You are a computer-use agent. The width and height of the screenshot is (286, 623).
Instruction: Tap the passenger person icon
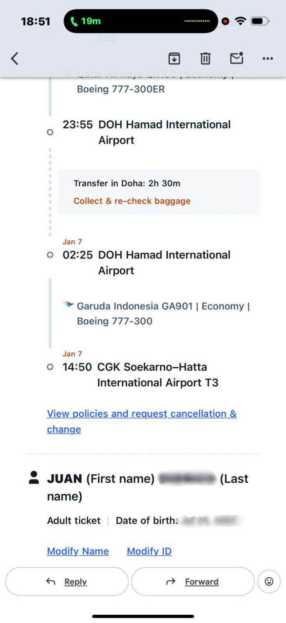coord(34,477)
